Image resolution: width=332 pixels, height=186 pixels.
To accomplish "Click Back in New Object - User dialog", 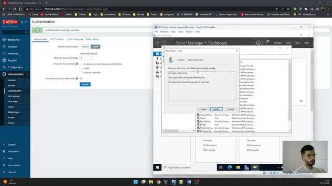I will (203, 109).
